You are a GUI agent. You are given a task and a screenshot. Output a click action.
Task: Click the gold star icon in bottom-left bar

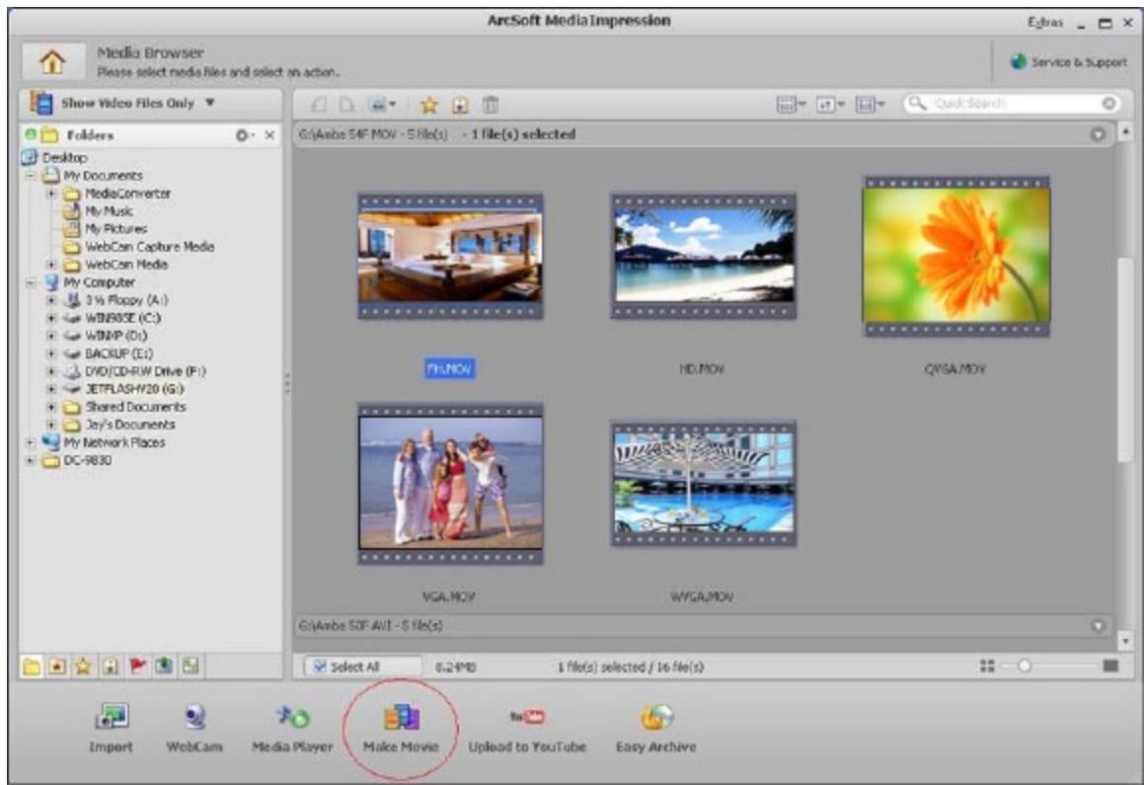click(x=83, y=666)
